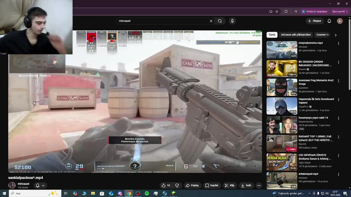351x197 pixels.
Task: Click the mirzaust channel name under the title
Action: point(24,184)
